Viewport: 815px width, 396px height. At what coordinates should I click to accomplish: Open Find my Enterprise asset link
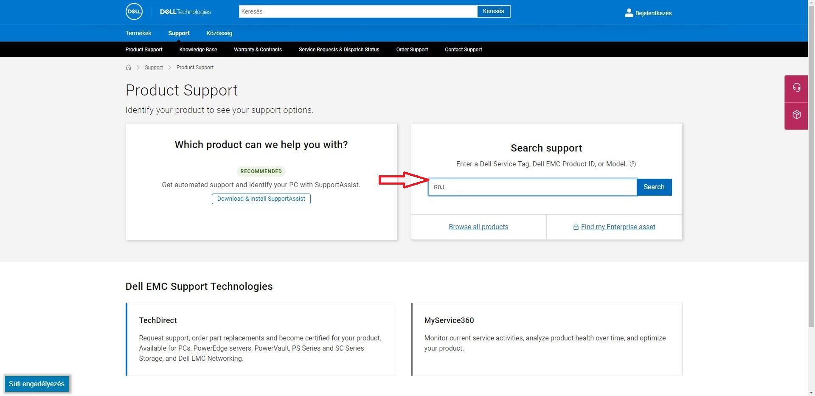(x=618, y=227)
